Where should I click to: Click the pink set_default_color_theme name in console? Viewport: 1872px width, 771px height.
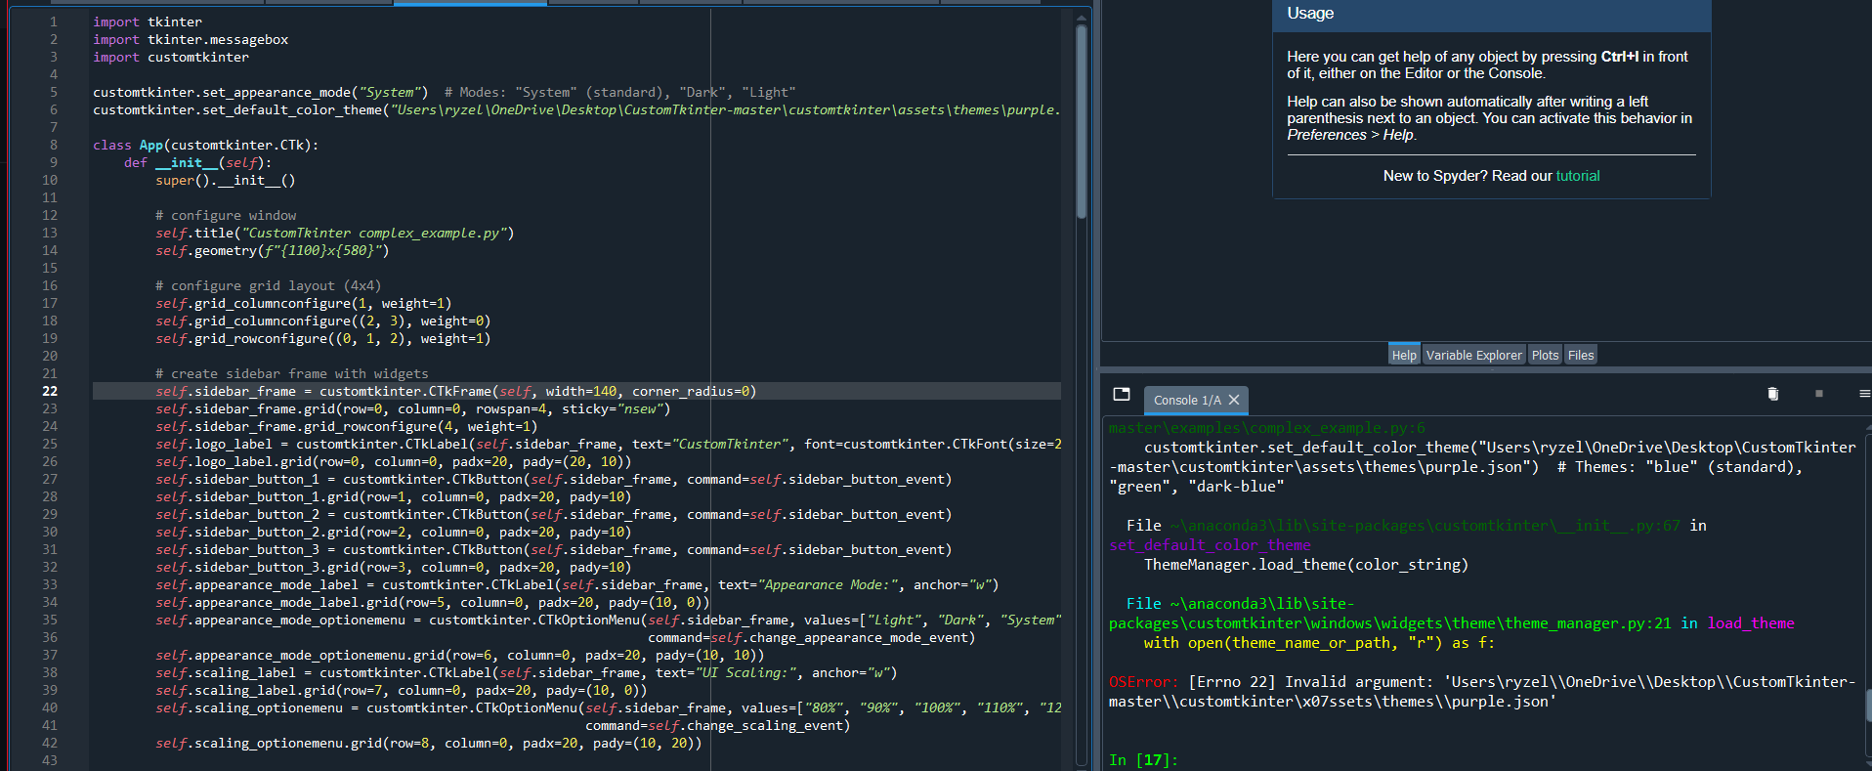[x=1210, y=545]
